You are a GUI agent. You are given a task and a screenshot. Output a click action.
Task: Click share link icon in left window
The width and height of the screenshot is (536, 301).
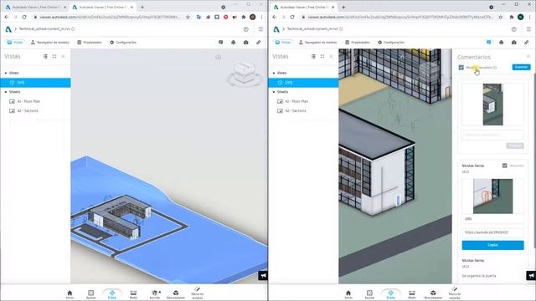(259, 43)
